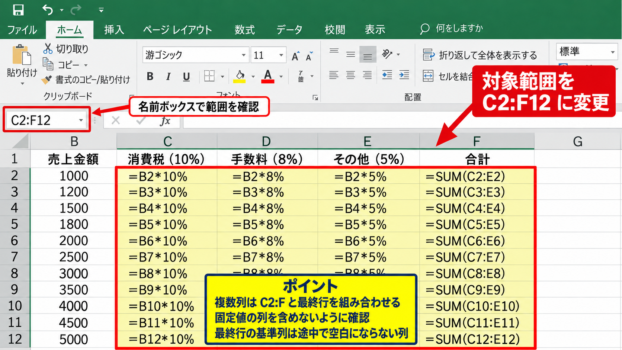Viewport: 622px width, 350px height.
Task: Select column F header
Action: 477,141
